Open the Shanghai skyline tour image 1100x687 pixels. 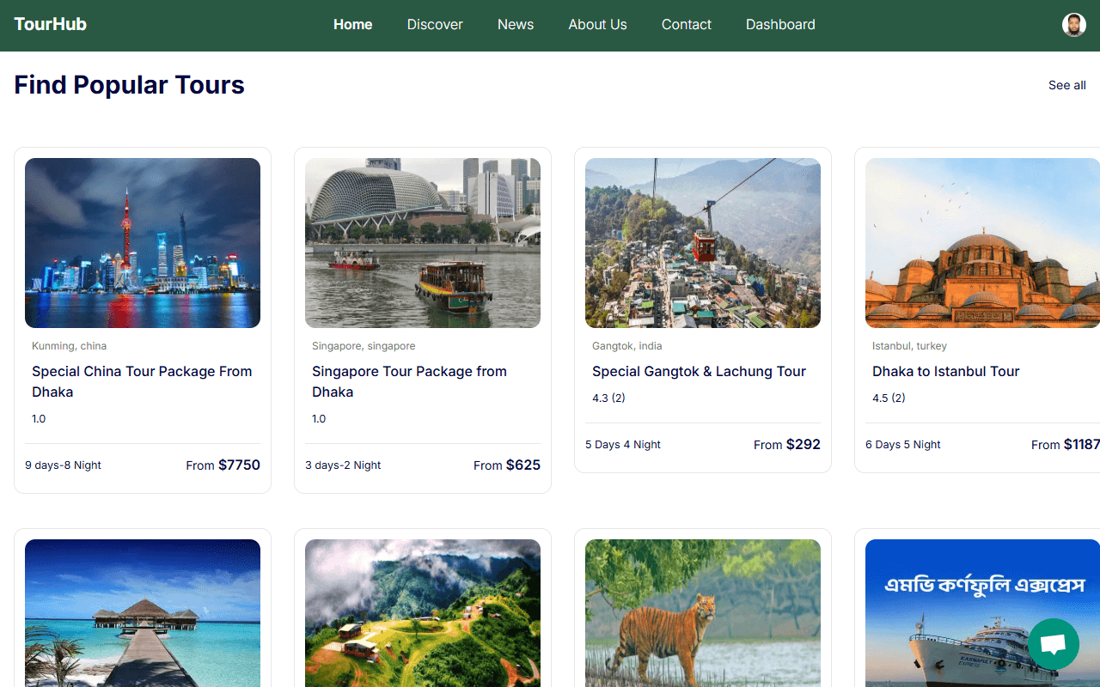[143, 243]
